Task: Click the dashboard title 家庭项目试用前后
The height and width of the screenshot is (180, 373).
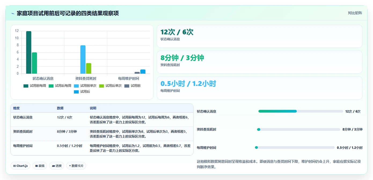Action: [68, 13]
